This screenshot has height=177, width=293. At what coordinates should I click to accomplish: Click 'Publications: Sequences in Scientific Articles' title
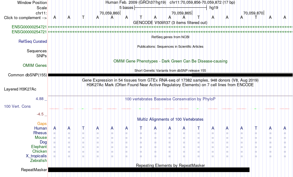coord(170,46)
